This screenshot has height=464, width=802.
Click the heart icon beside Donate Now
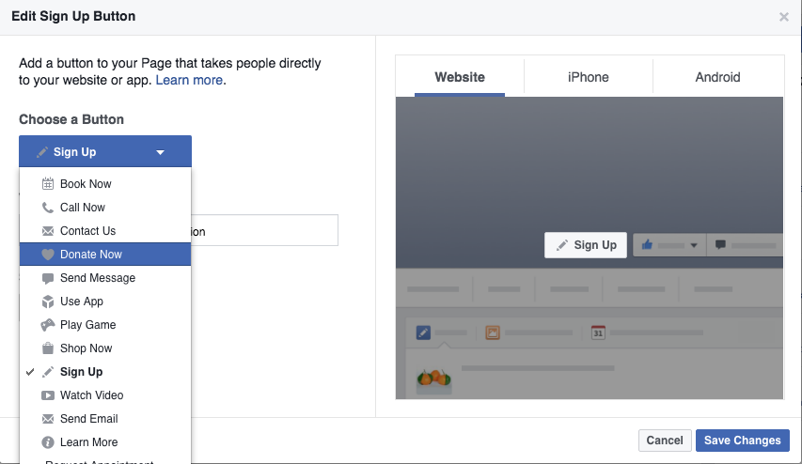pos(48,255)
